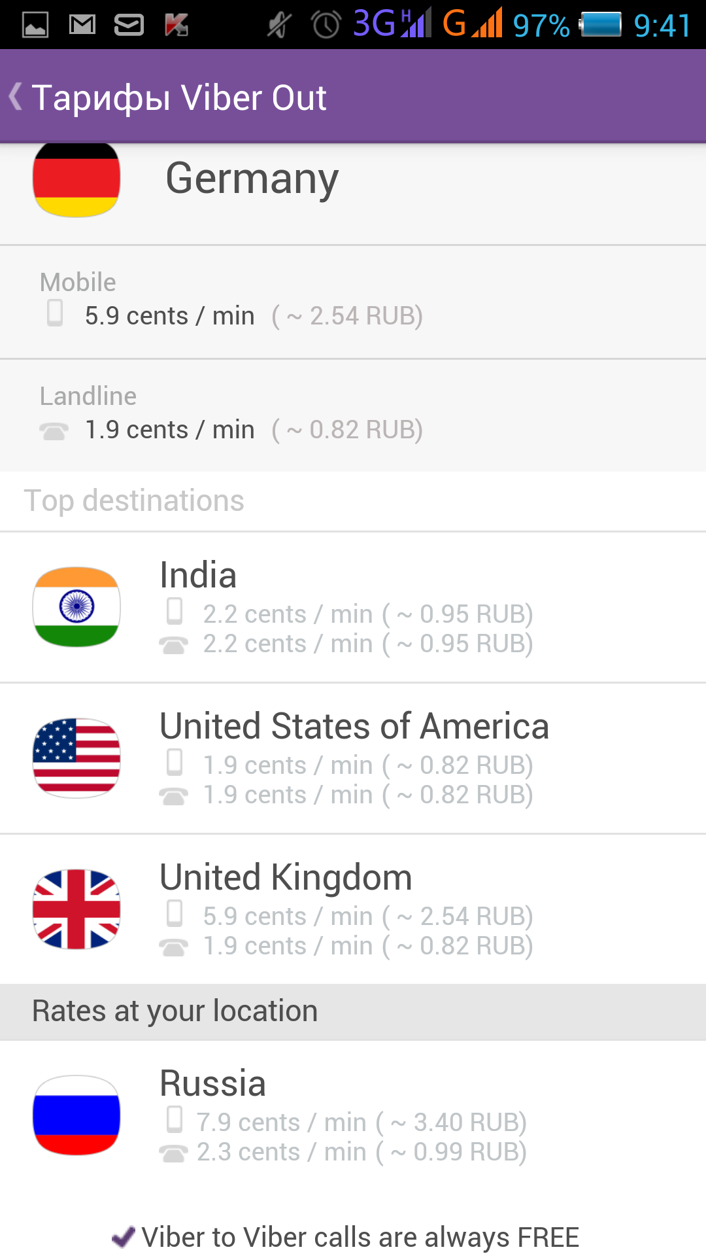Tap the Top destinations header
The image size is (706, 1256).
click(x=134, y=501)
